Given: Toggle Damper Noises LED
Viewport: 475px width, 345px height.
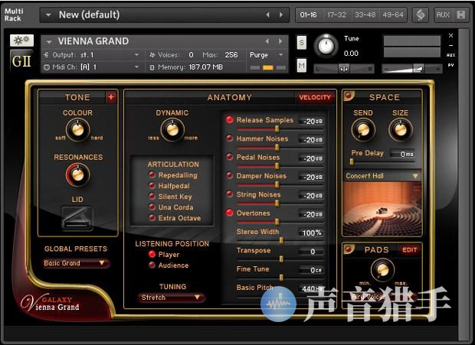Looking at the screenshot, I should pyautogui.click(x=230, y=176).
